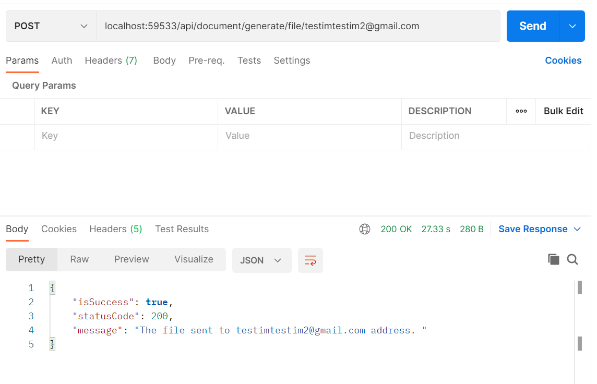
Task: Click the globe network icon near response status
Action: click(x=364, y=229)
